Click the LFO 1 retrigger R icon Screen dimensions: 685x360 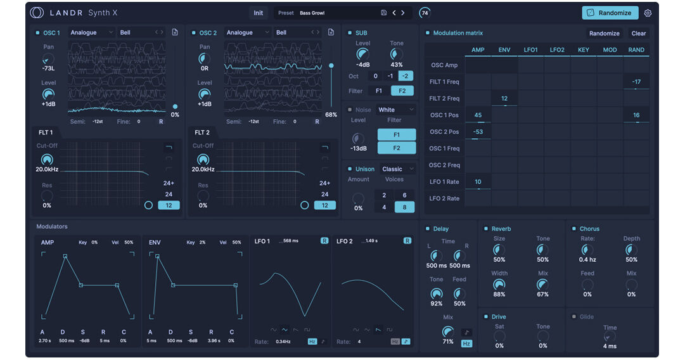[324, 241]
